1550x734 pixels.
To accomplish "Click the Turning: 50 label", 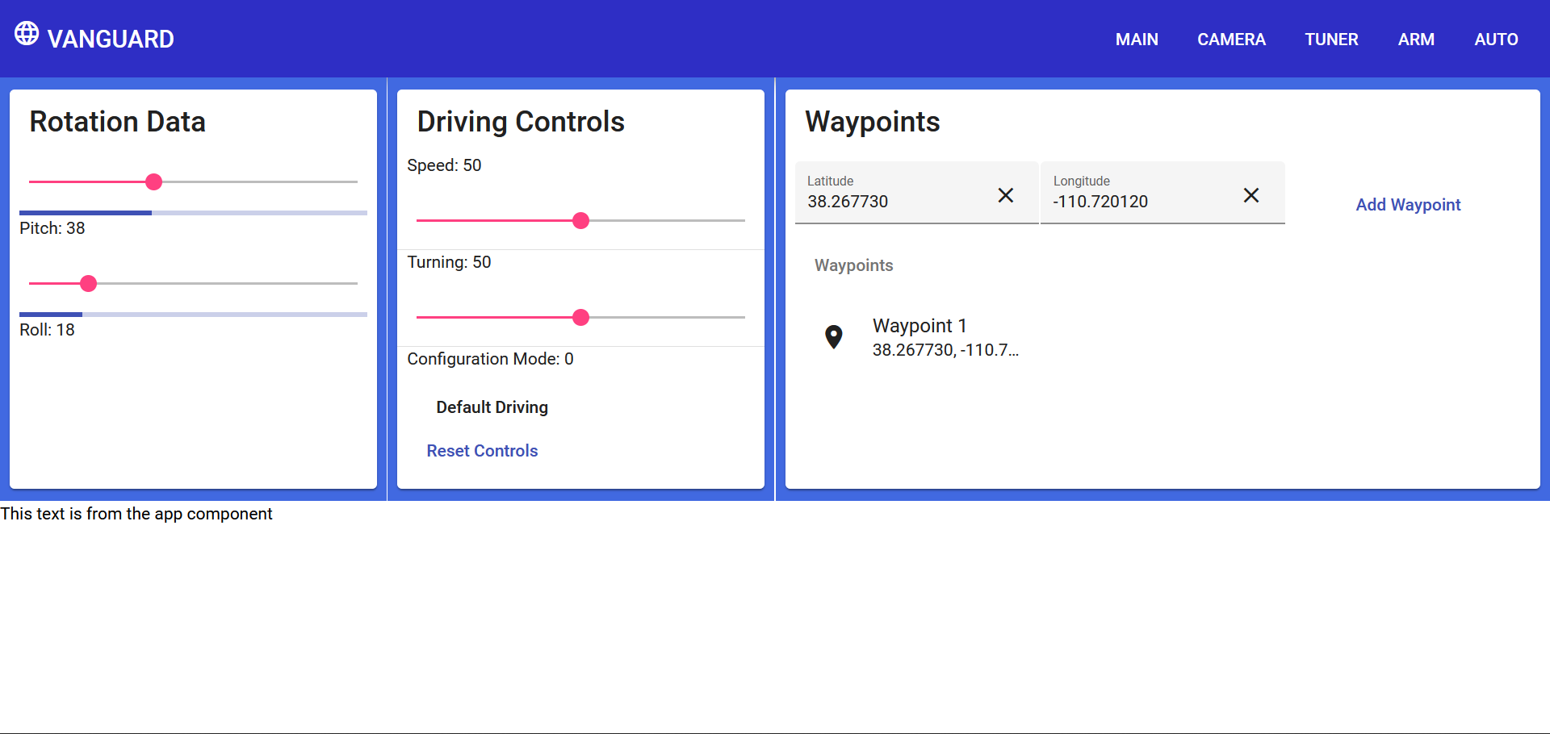I will click(449, 262).
